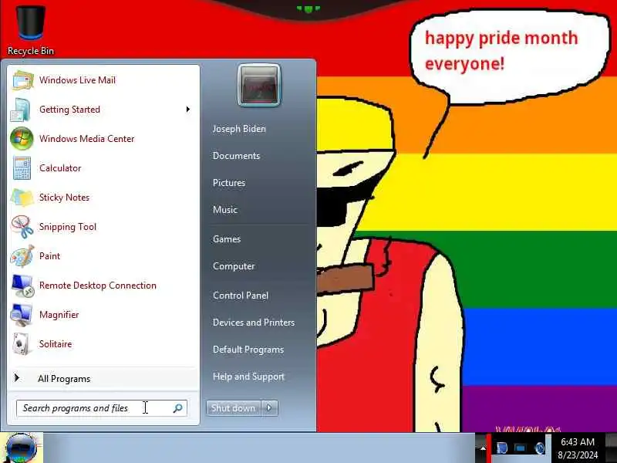
Task: Open Games from Start menu
Action: tap(227, 239)
